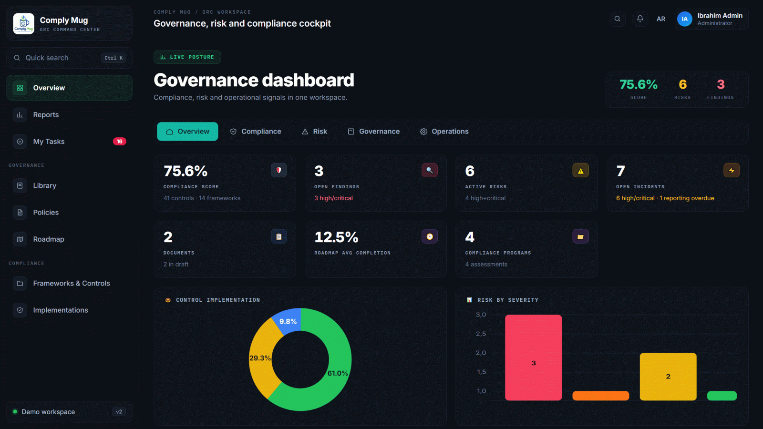
Task: Click the yellow 29.3% donut segment
Action: (260, 358)
